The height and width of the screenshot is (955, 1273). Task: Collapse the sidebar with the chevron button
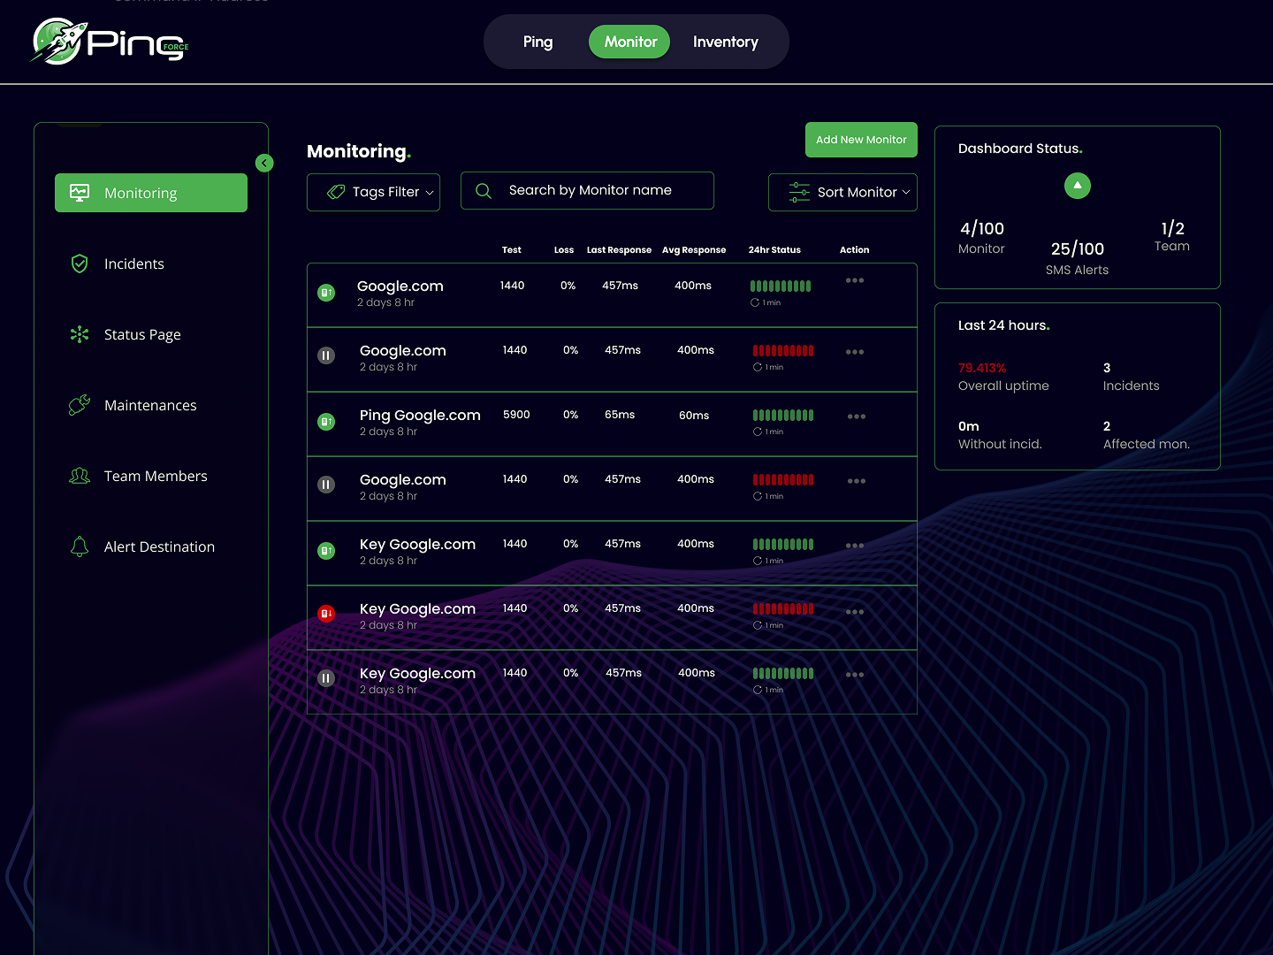pyautogui.click(x=264, y=163)
